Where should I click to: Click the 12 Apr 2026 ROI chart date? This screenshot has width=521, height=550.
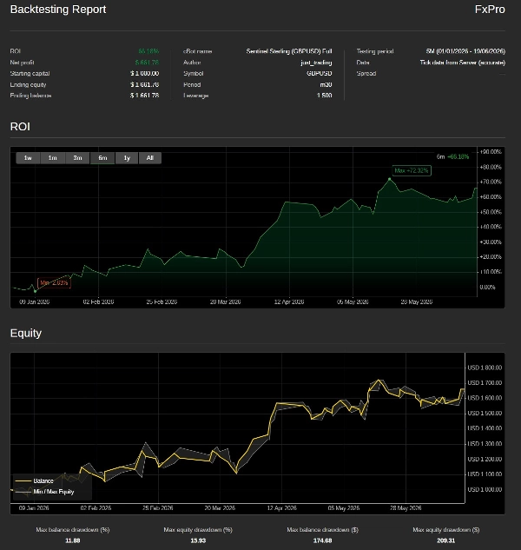tap(289, 302)
